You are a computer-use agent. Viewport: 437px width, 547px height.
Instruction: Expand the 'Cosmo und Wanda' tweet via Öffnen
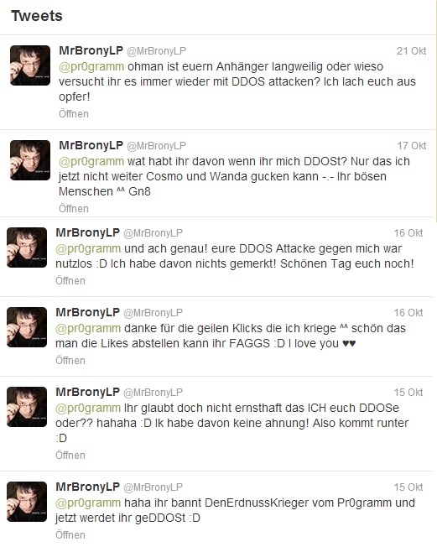pos(74,209)
